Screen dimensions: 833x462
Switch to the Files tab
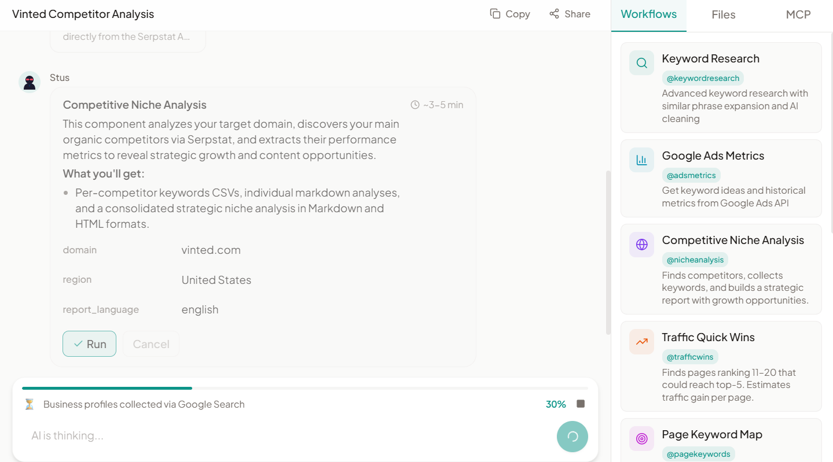724,15
